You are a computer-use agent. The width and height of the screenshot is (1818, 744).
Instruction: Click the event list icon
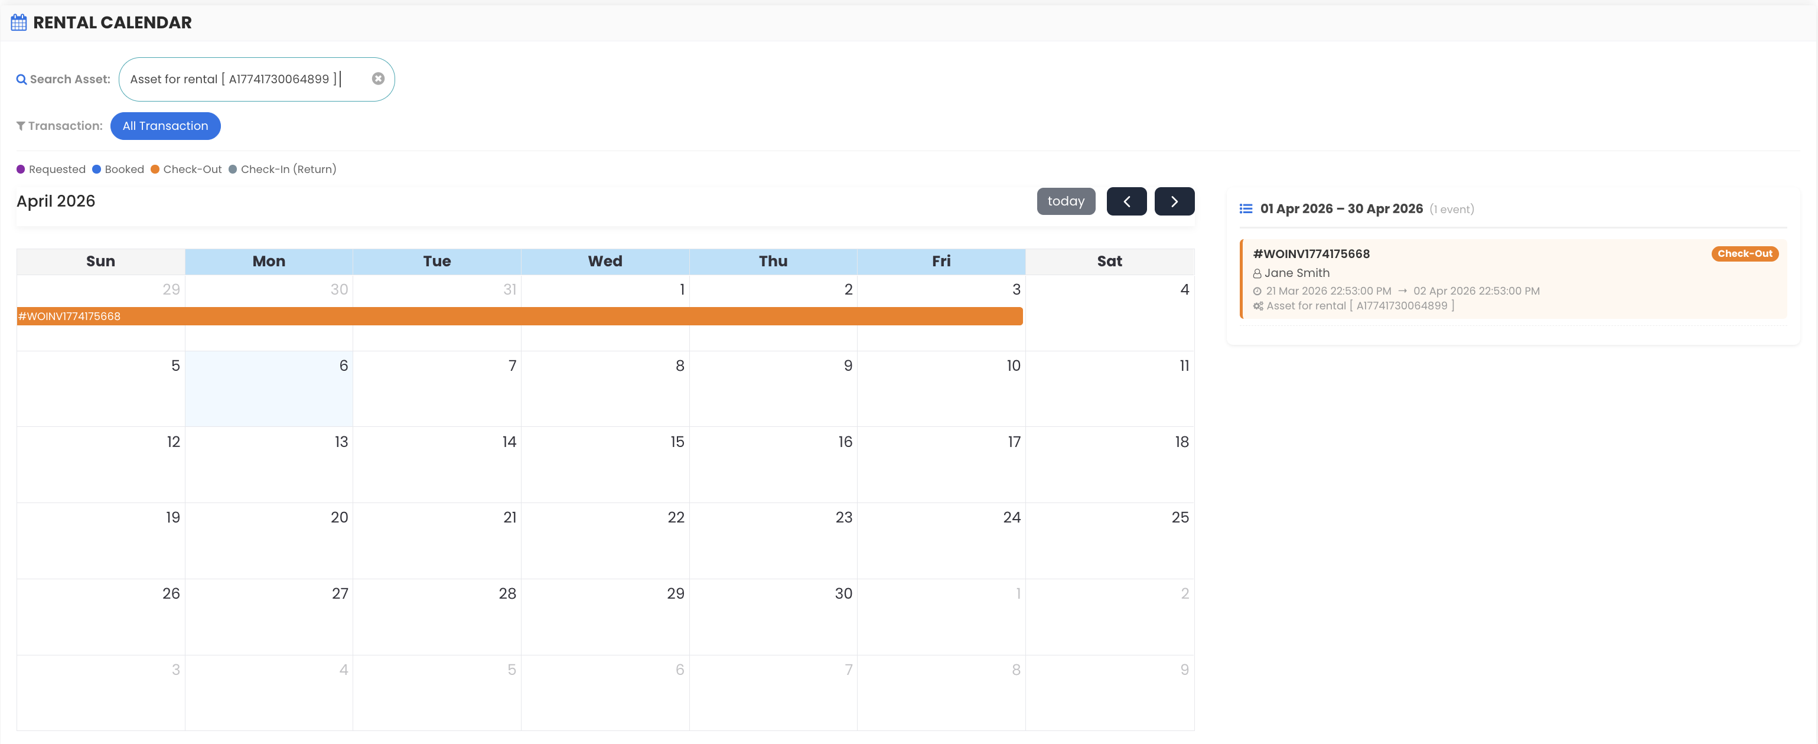[x=1246, y=209]
